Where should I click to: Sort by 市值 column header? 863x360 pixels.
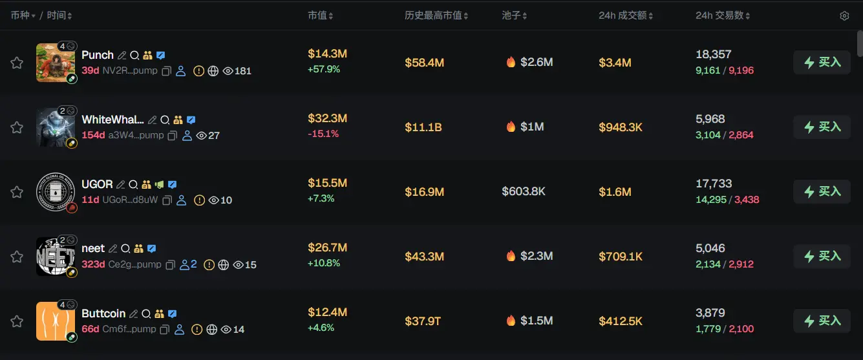pyautogui.click(x=321, y=16)
